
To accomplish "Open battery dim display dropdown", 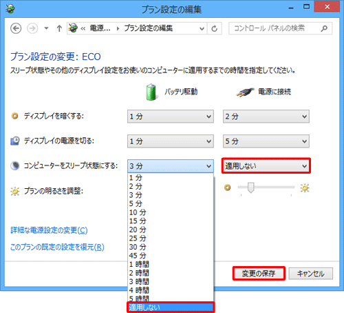I will [171, 117].
